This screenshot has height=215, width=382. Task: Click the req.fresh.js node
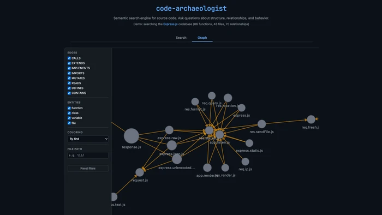pyautogui.click(x=311, y=120)
